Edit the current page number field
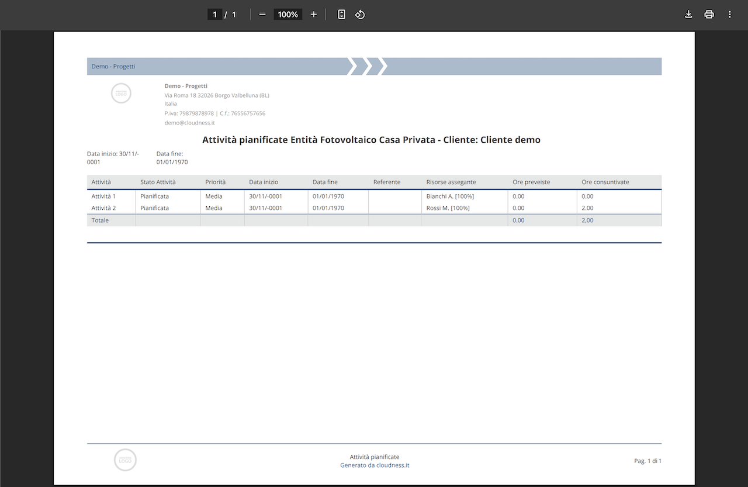This screenshot has width=748, height=487. pos(215,14)
